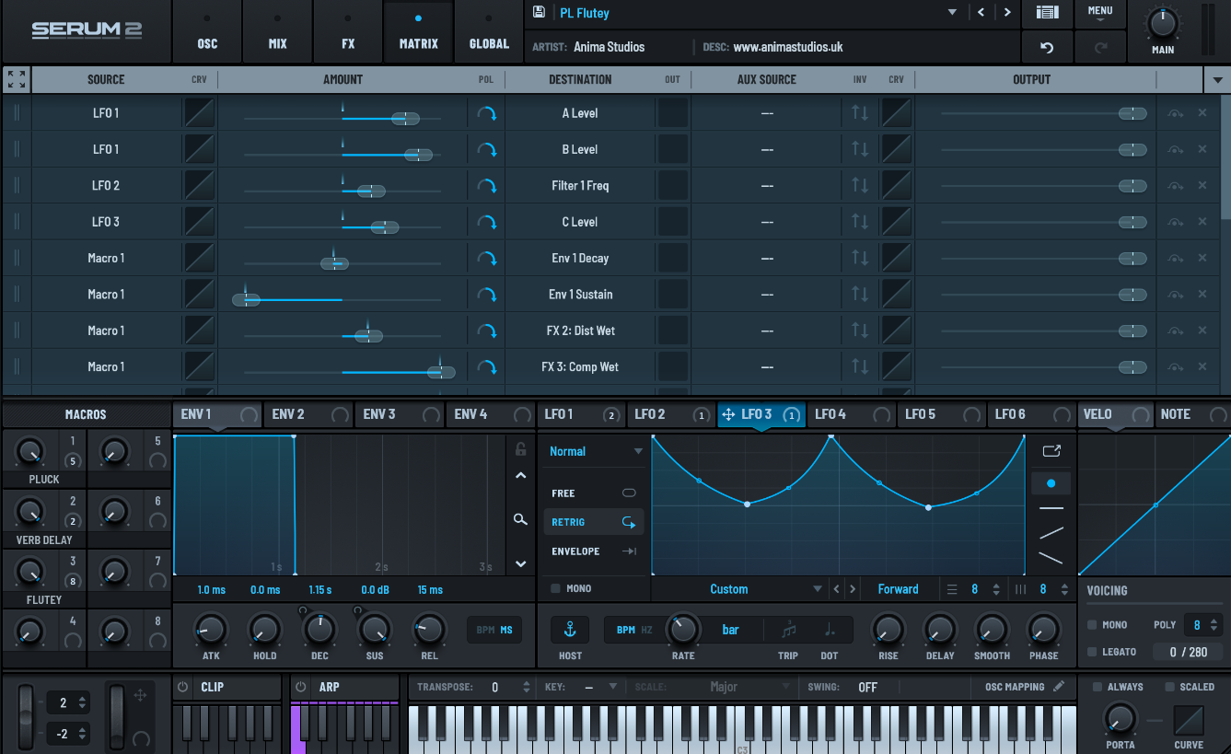Screen dimensions: 1231x754
Task: Toggle BPM MS envelope time button
Action: (494, 630)
